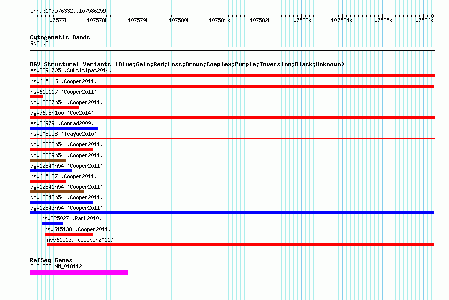This screenshot has height=300, width=449.
Task: Click the RefSeq Genes track heading
Action: coord(51,260)
